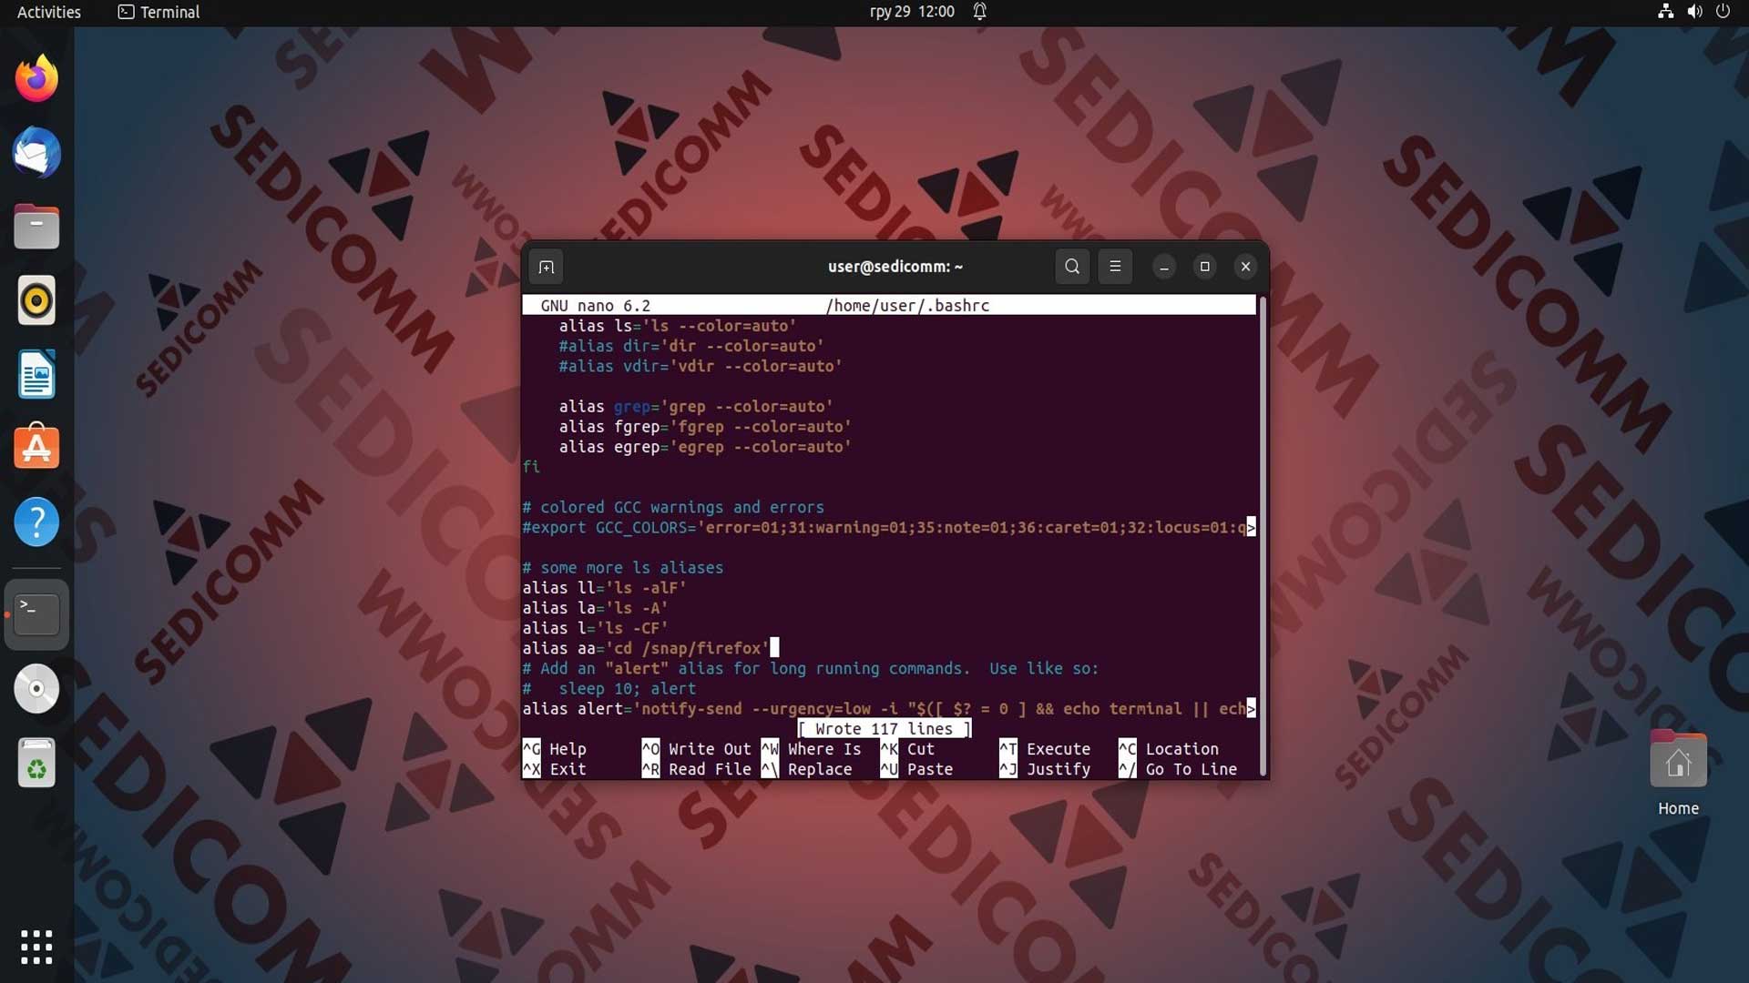Open the network status icon in the top bar

pos(1665,12)
